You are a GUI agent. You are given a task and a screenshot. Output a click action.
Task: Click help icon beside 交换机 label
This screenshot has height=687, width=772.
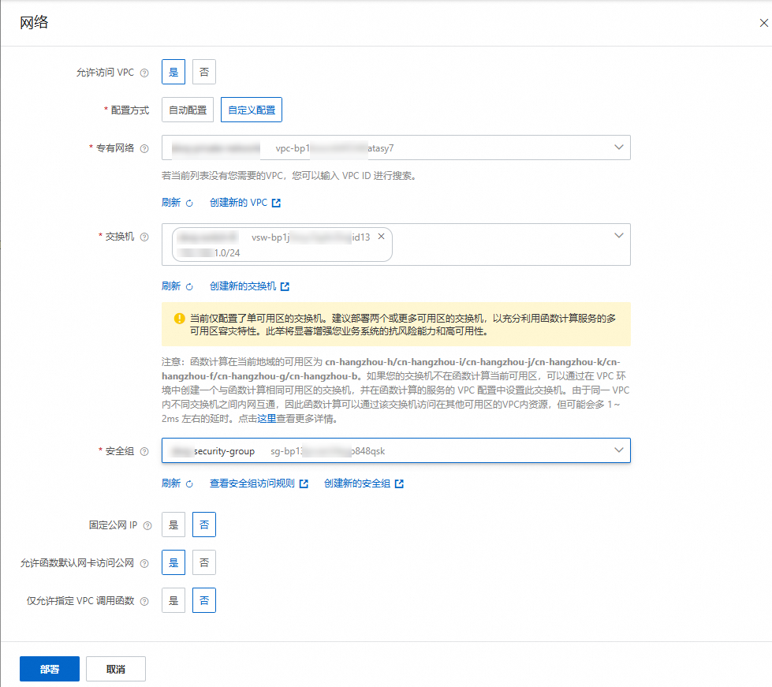[144, 237]
